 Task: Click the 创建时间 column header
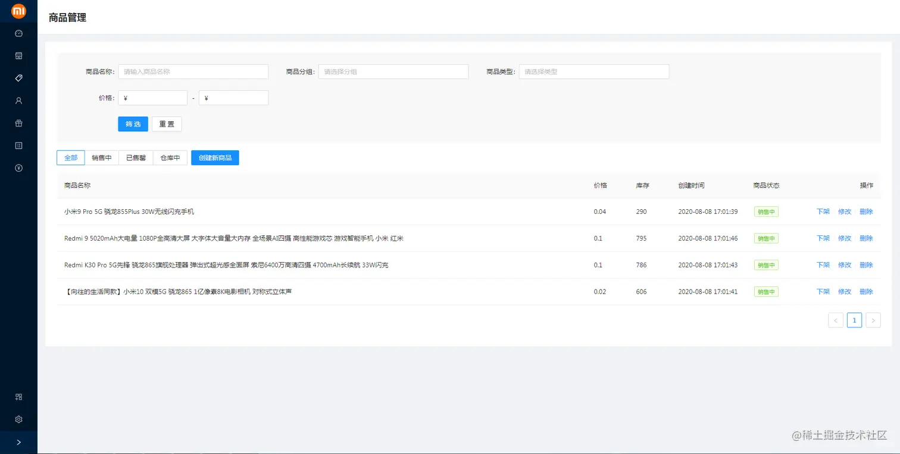691,185
